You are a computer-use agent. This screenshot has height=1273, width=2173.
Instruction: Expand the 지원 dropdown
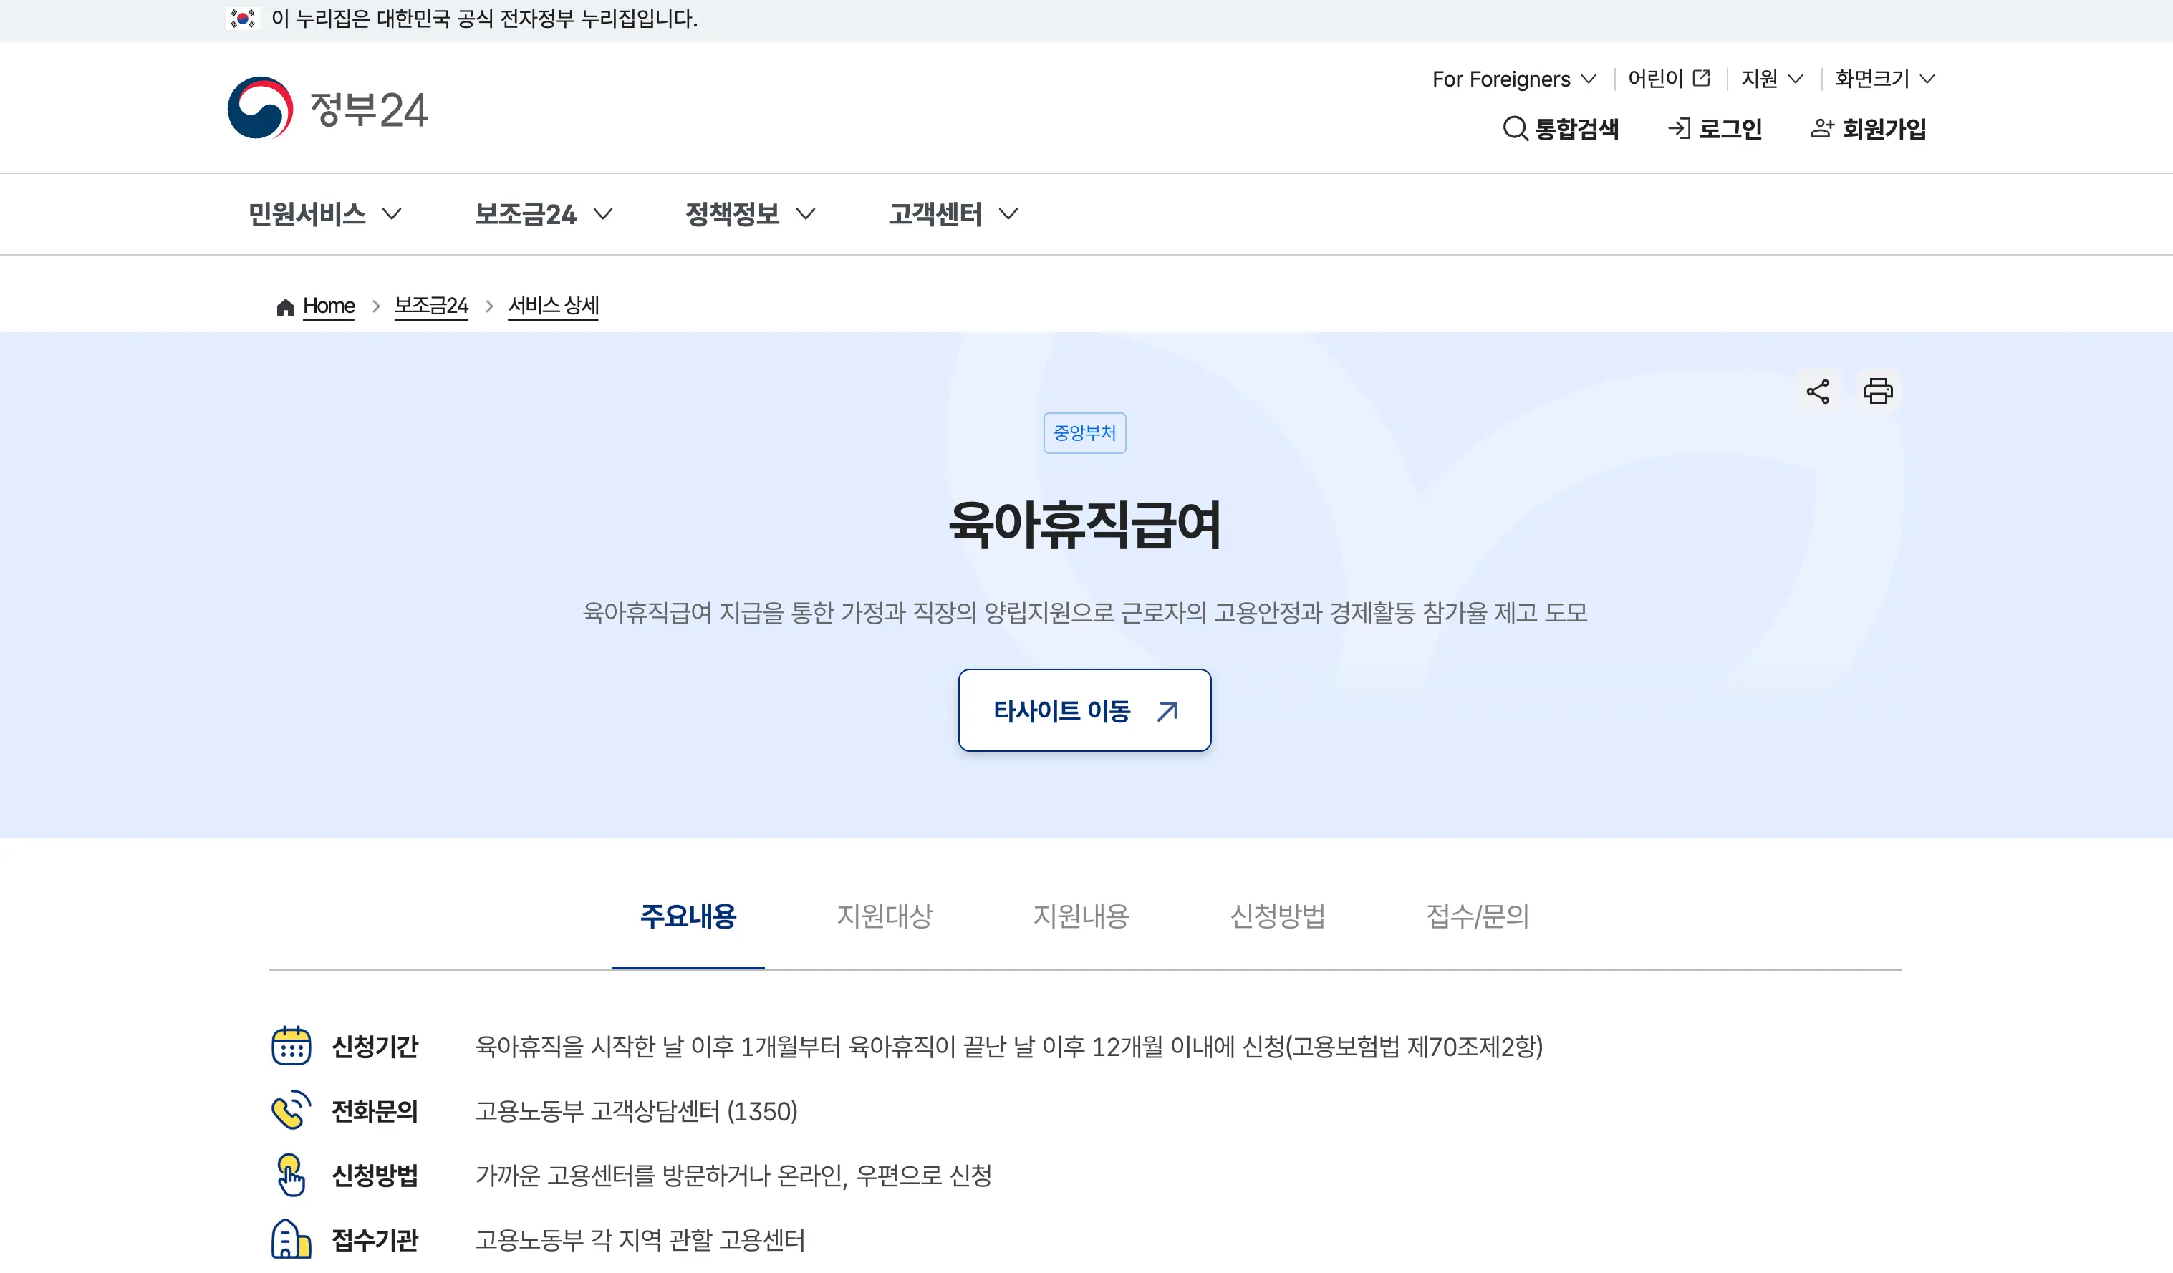coord(1771,79)
